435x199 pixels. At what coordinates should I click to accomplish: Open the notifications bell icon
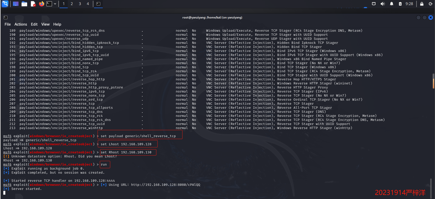tap(392, 4)
